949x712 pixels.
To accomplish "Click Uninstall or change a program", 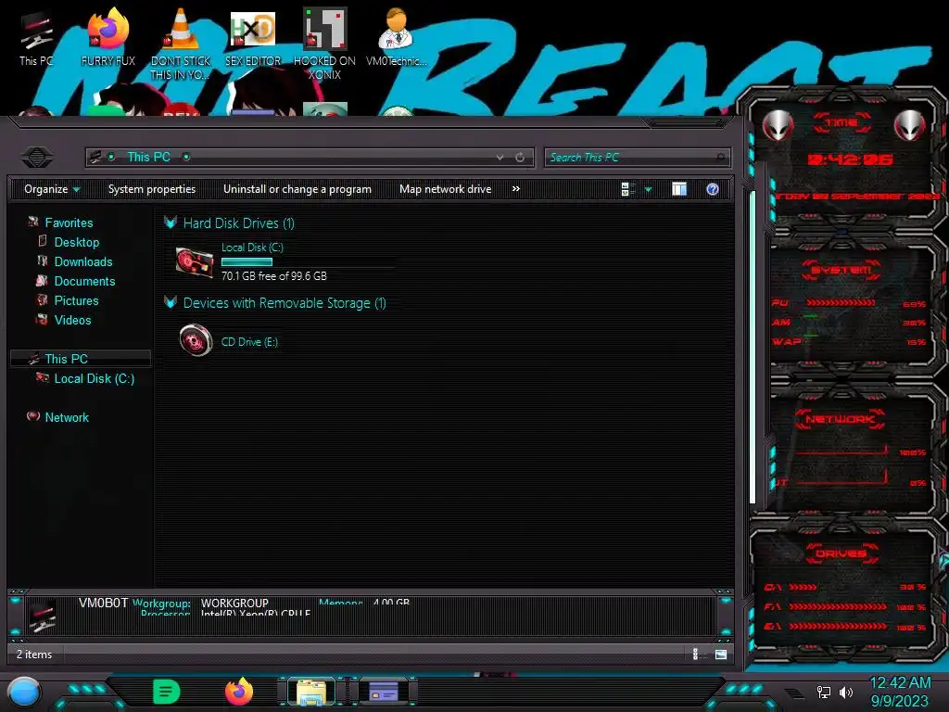I will pyautogui.click(x=297, y=189).
